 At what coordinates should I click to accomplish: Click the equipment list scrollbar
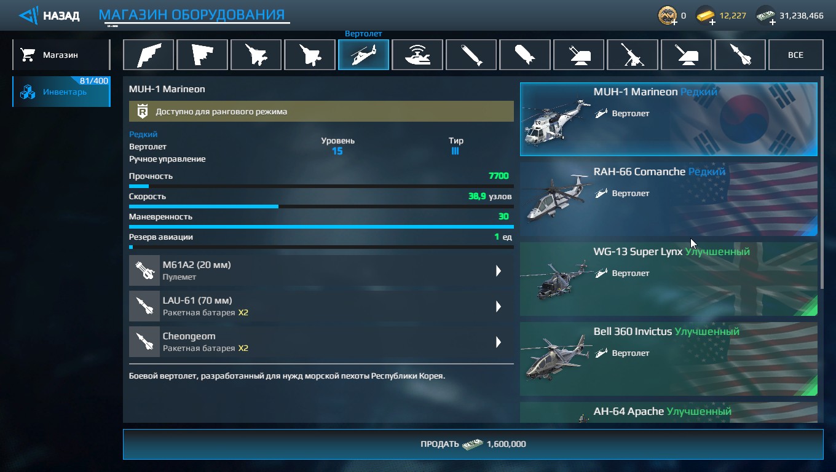[822, 184]
